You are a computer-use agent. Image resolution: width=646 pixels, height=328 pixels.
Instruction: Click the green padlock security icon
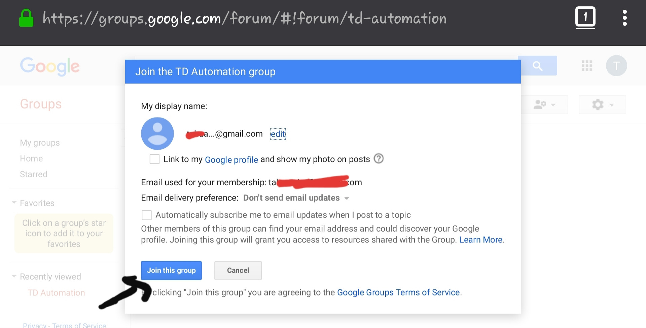click(26, 18)
